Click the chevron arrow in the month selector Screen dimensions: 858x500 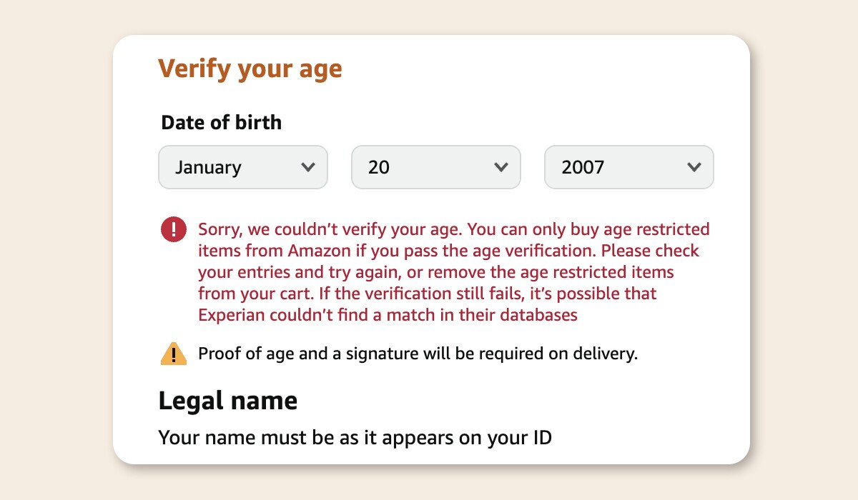coord(308,167)
